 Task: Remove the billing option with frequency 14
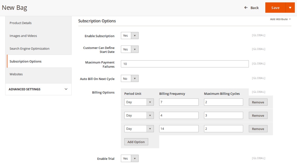(x=258, y=129)
